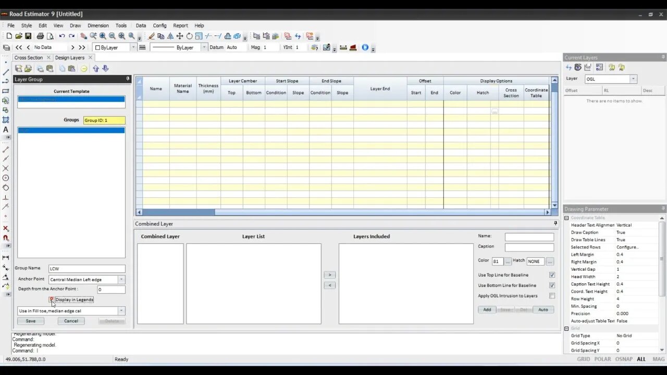
Task: Save the project with floppy icon
Action: pyautogui.click(x=28, y=36)
